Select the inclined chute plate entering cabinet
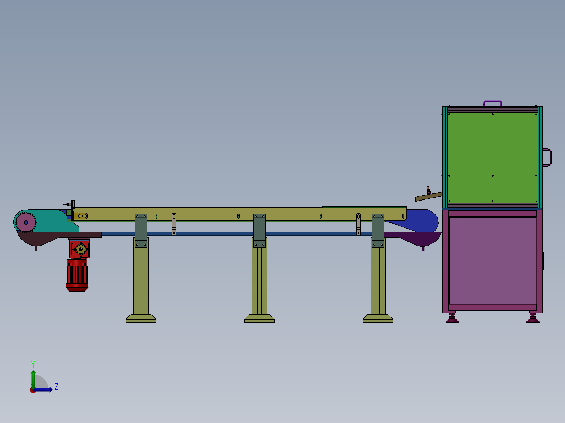Image resolution: width=565 pixels, height=423 pixels. 428,196
